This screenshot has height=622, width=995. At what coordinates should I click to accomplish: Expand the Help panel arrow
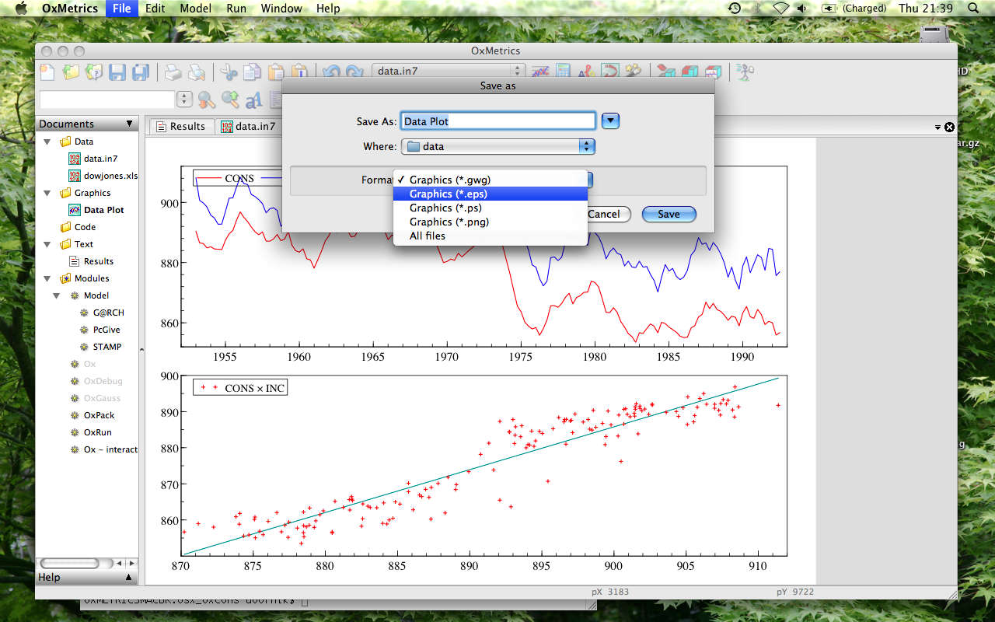click(129, 578)
